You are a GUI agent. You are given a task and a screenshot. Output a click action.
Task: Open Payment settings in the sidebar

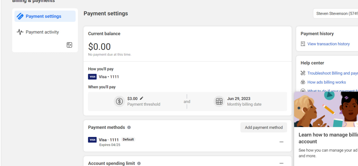coord(45,16)
